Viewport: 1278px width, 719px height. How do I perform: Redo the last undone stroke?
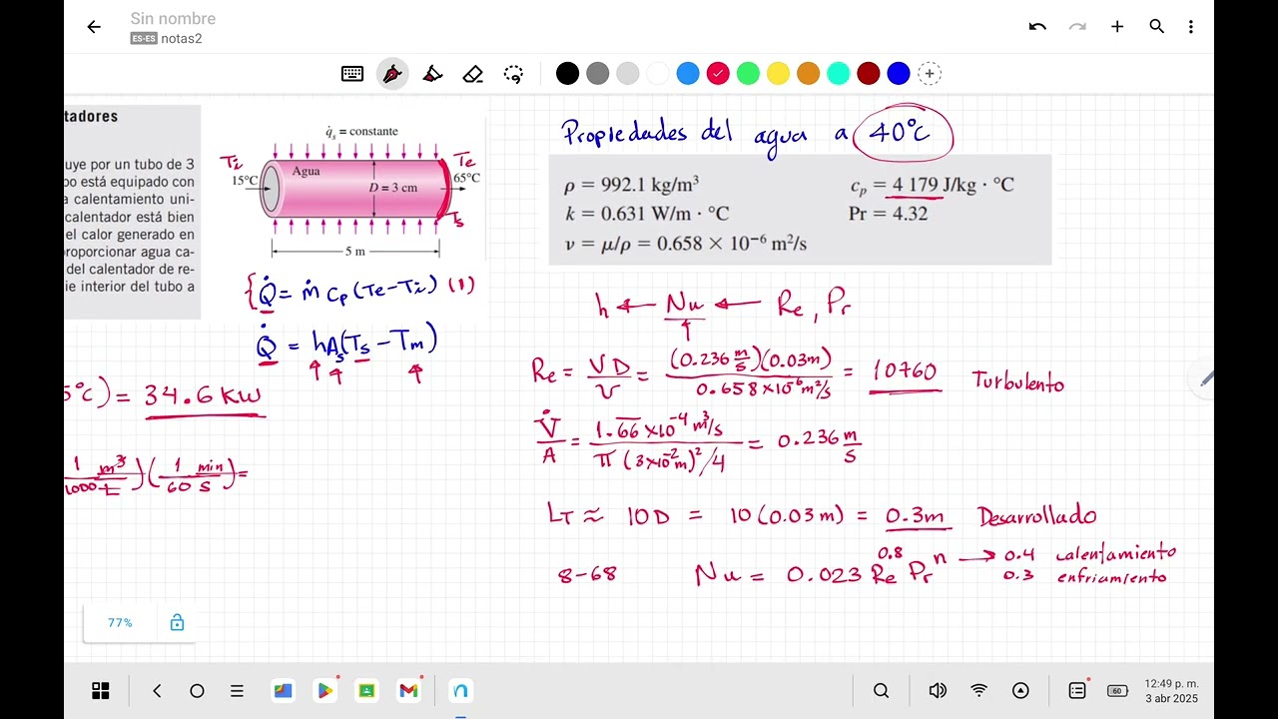click(1077, 27)
